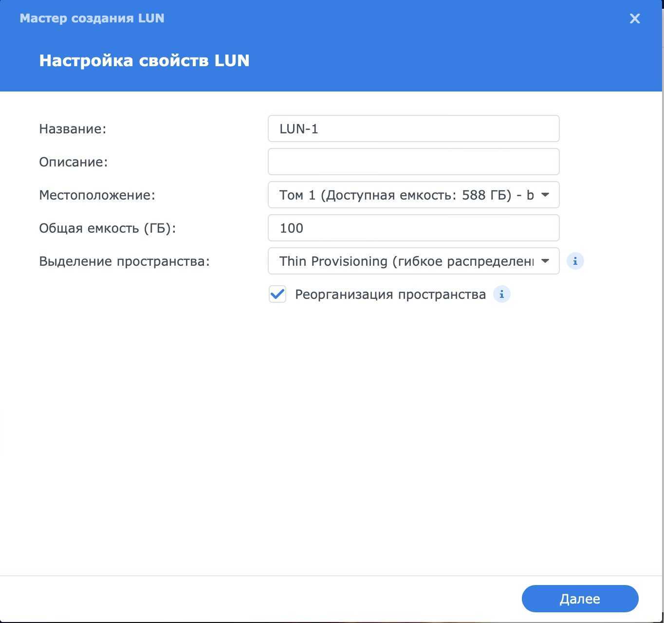
Task: Close the Мастер создания LUN dialog
Action: 634,18
